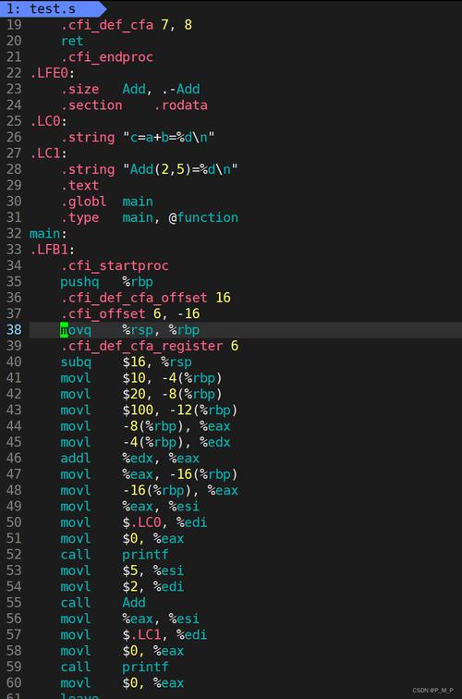Click call Add on line 55
Screen dimensions: 462x699
(103, 603)
